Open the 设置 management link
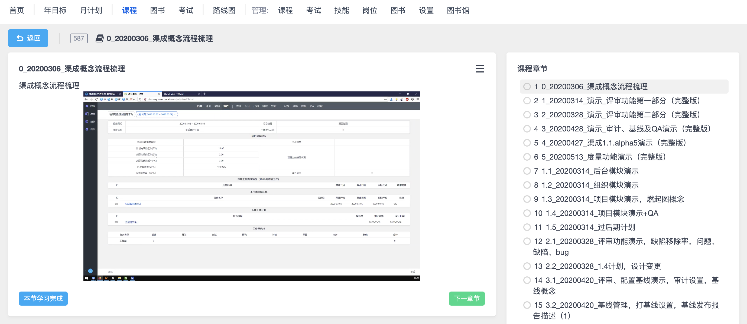The width and height of the screenshot is (747, 324). pyautogui.click(x=426, y=11)
